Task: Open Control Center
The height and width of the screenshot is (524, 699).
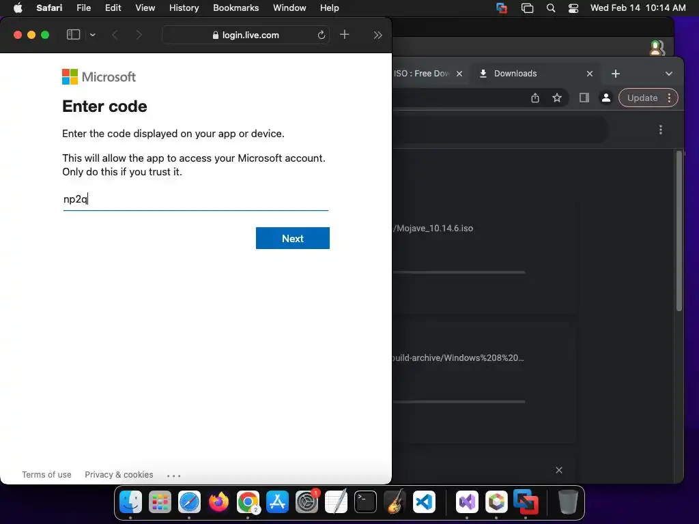Action: [573, 8]
